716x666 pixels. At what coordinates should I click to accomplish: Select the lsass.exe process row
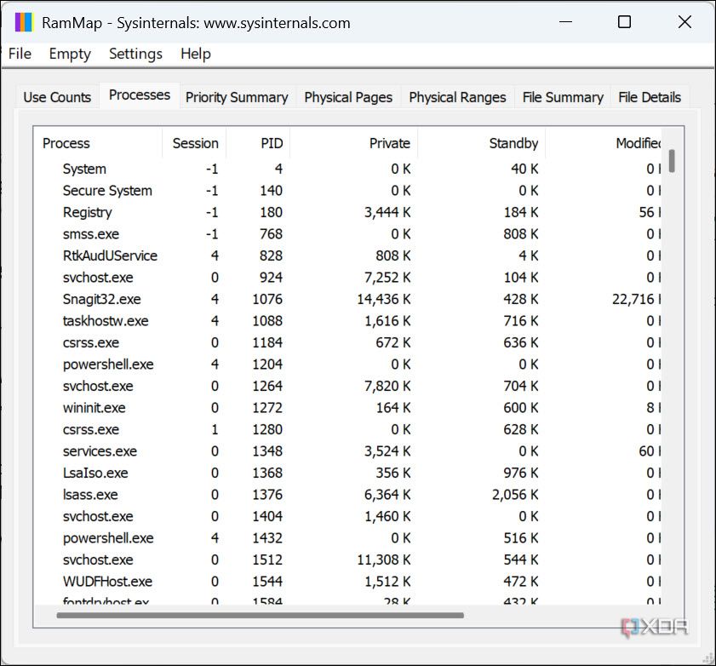(90, 495)
